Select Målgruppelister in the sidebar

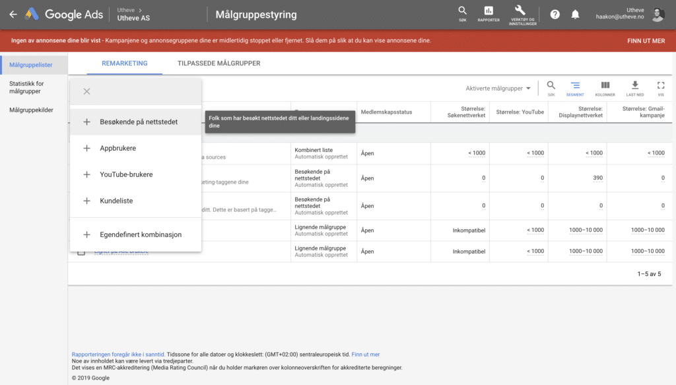34,65
